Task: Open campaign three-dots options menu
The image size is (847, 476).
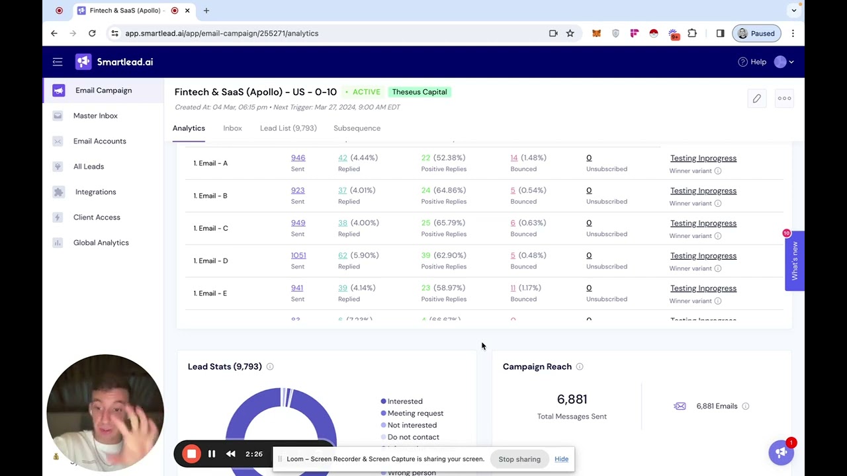Action: pyautogui.click(x=784, y=99)
